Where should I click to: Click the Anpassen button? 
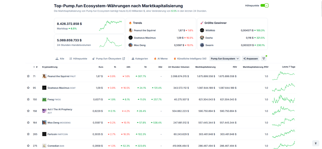point(251,59)
